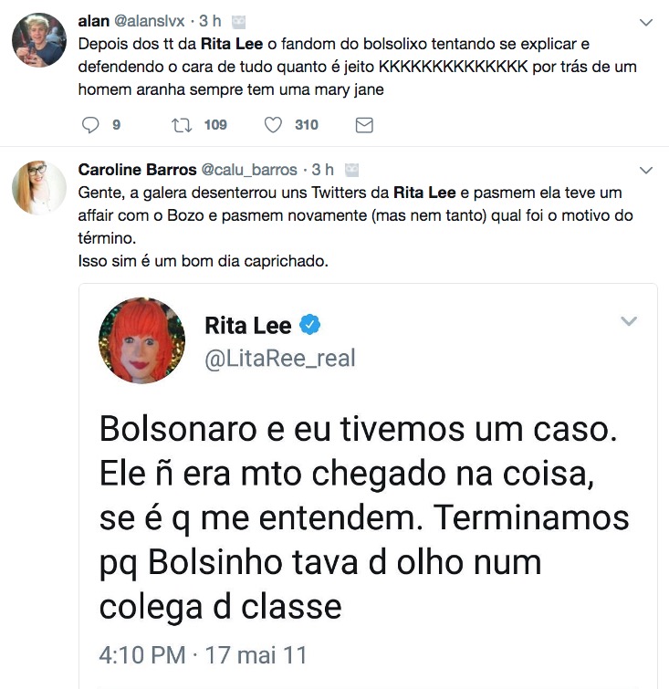Click Rita Lee's red-haired avatar
Viewport: 669px width, 689px height.
[x=141, y=339]
